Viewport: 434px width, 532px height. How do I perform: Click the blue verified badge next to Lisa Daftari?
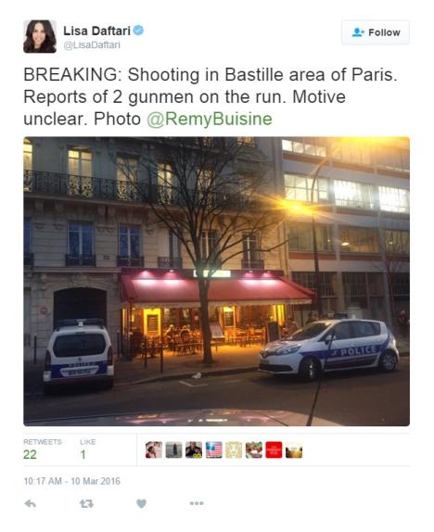(138, 31)
